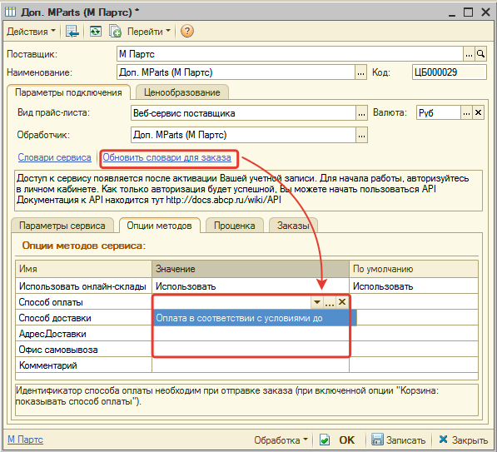Open the Действия dropdown menu
Screen dimensions: 497x452
click(x=31, y=32)
